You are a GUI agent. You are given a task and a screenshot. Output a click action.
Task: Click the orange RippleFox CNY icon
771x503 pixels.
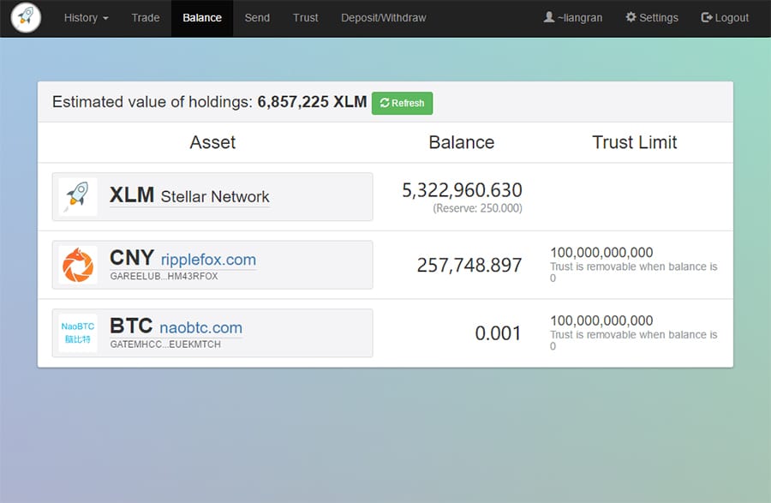tap(78, 265)
